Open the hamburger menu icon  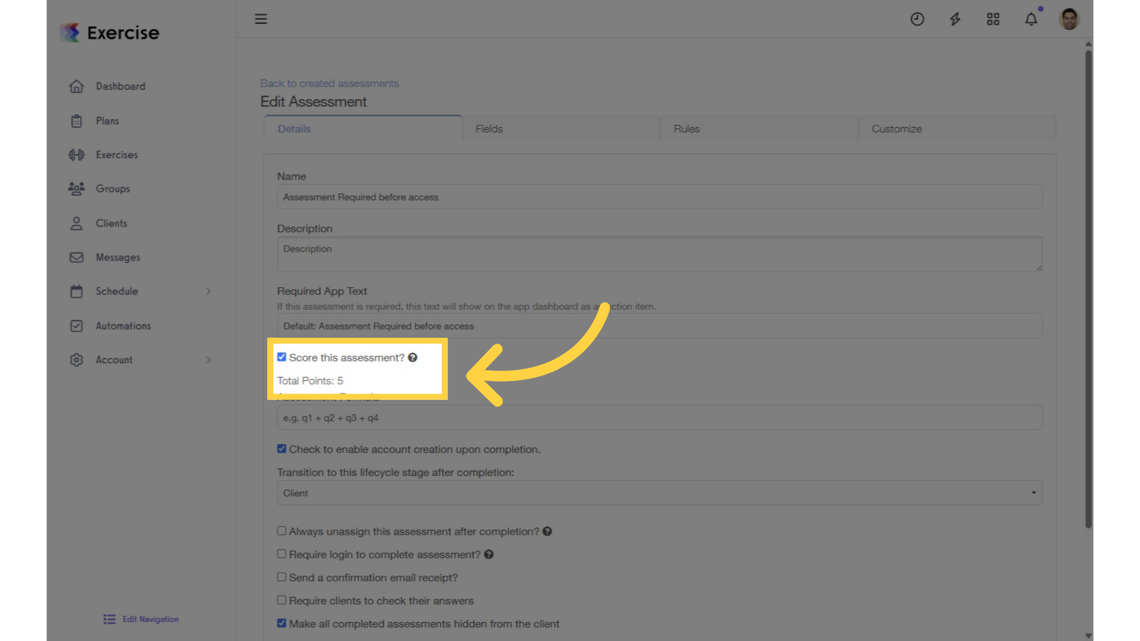pyautogui.click(x=261, y=19)
